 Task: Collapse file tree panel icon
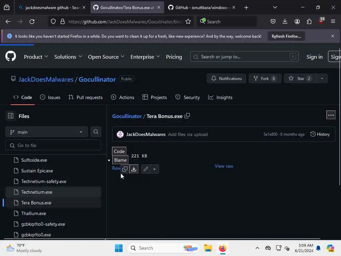10,116
